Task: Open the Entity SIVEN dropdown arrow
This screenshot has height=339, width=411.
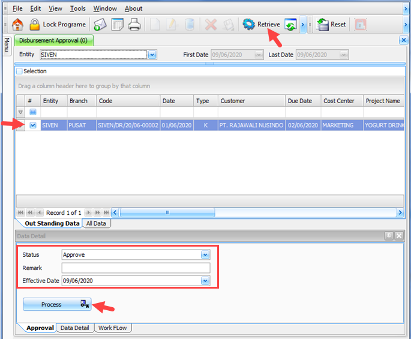Action: (152, 55)
